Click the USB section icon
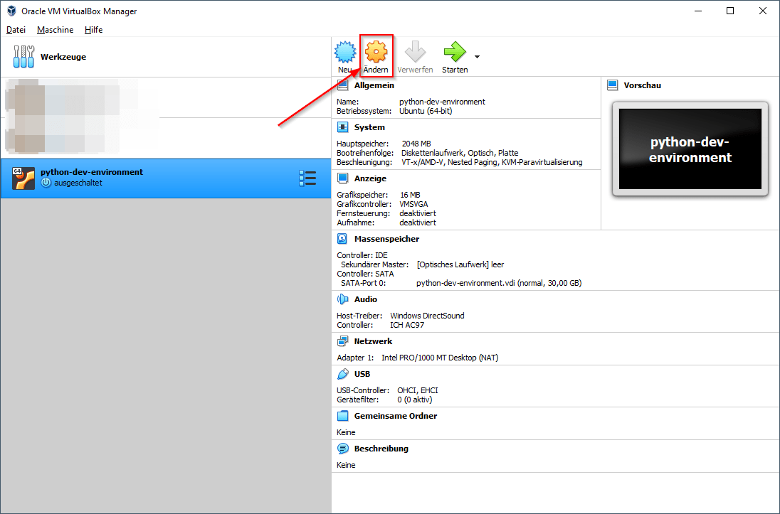The image size is (780, 514). [343, 373]
